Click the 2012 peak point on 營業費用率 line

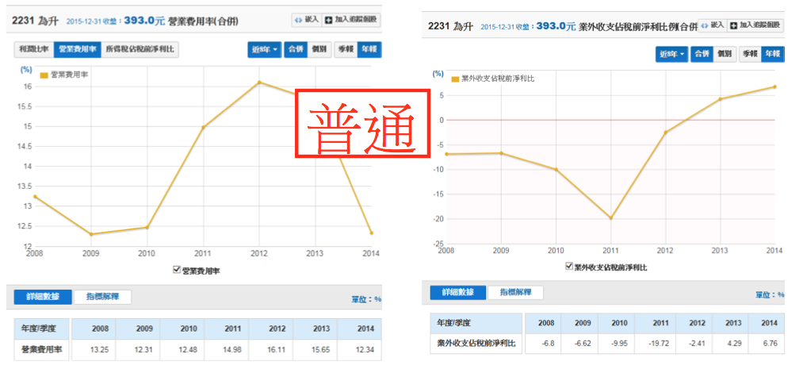tap(259, 83)
